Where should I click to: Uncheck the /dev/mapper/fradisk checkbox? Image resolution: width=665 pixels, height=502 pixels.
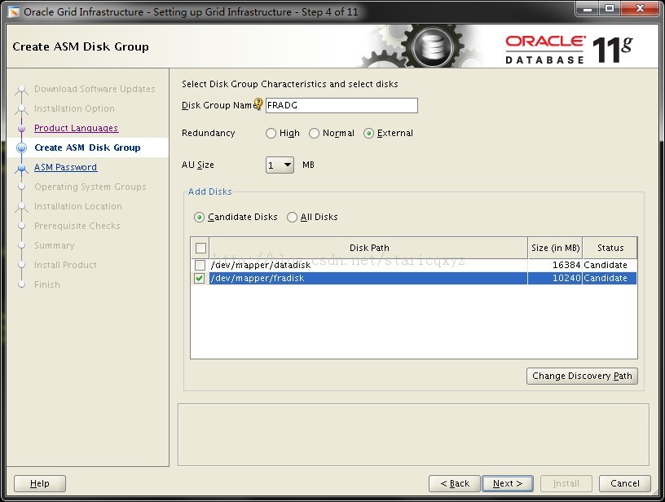200,278
